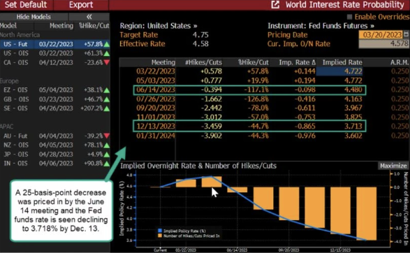Select the EZ - OIS model row
This screenshot has height=253, width=410.
point(54,90)
